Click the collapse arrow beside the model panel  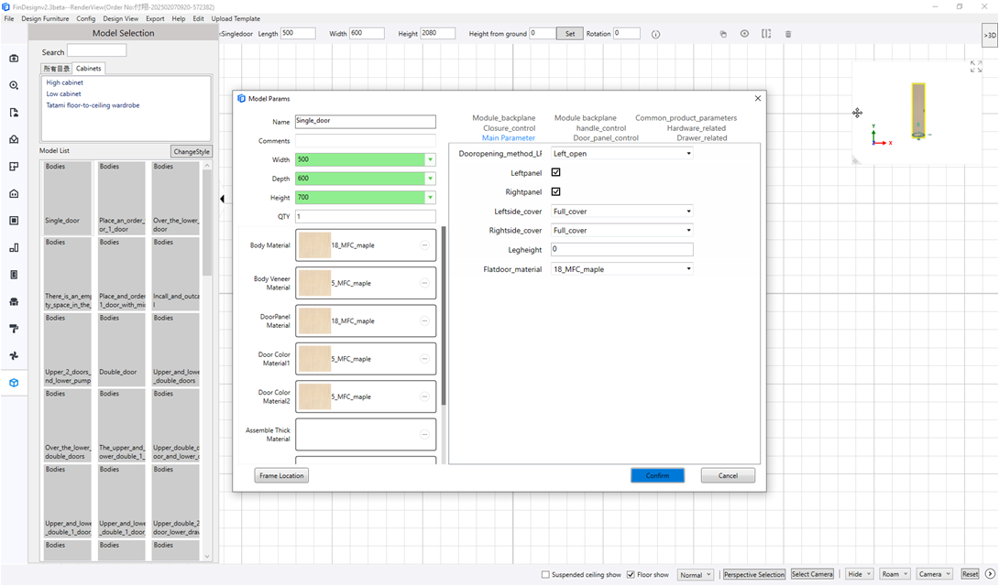coord(223,199)
